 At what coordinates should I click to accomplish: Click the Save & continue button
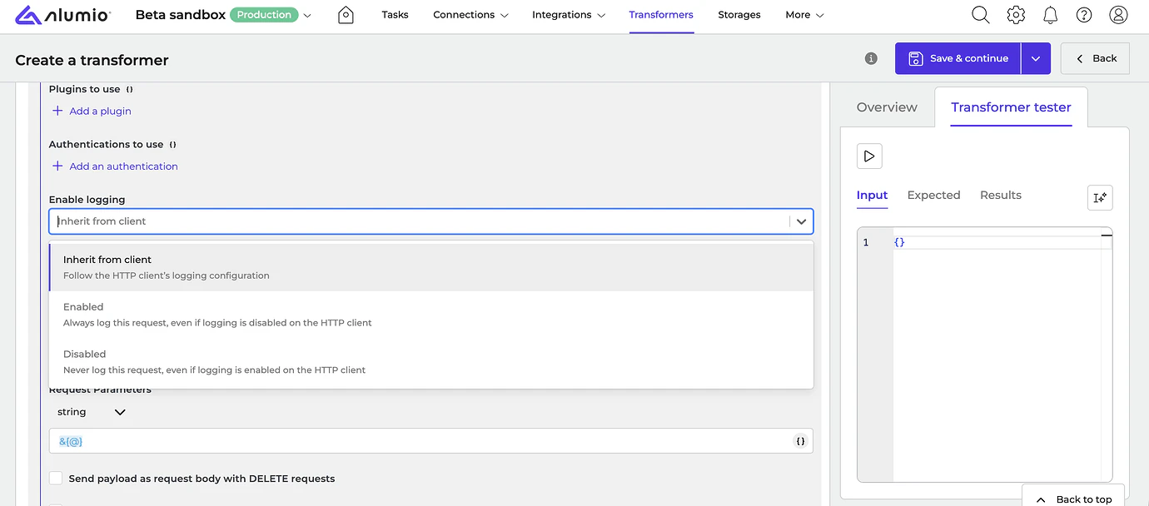click(x=958, y=58)
